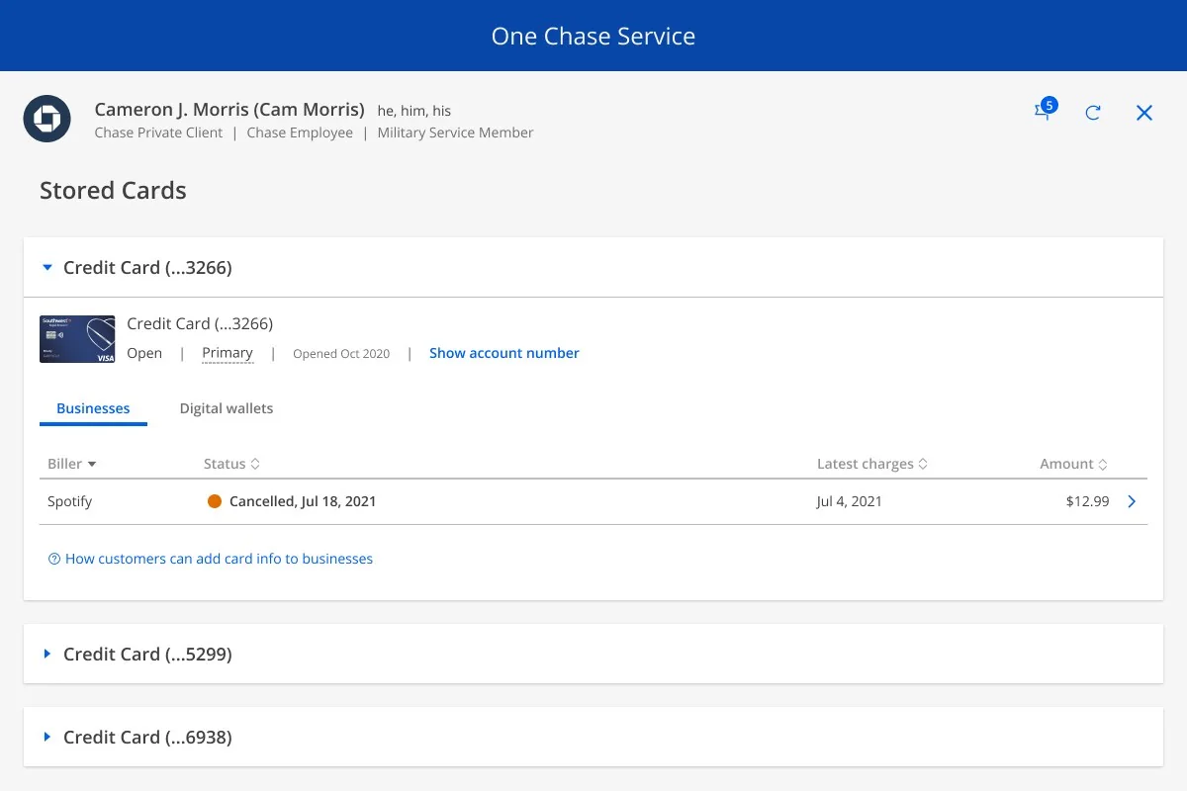
Task: Click the underlined Primary label
Action: pyautogui.click(x=228, y=353)
